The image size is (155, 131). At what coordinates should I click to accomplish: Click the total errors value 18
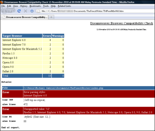50,76
